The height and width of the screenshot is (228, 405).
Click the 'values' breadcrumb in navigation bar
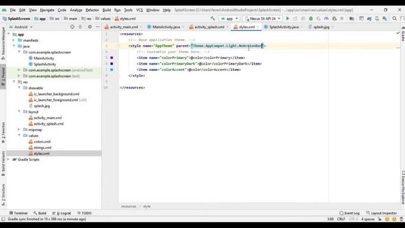(x=105, y=18)
